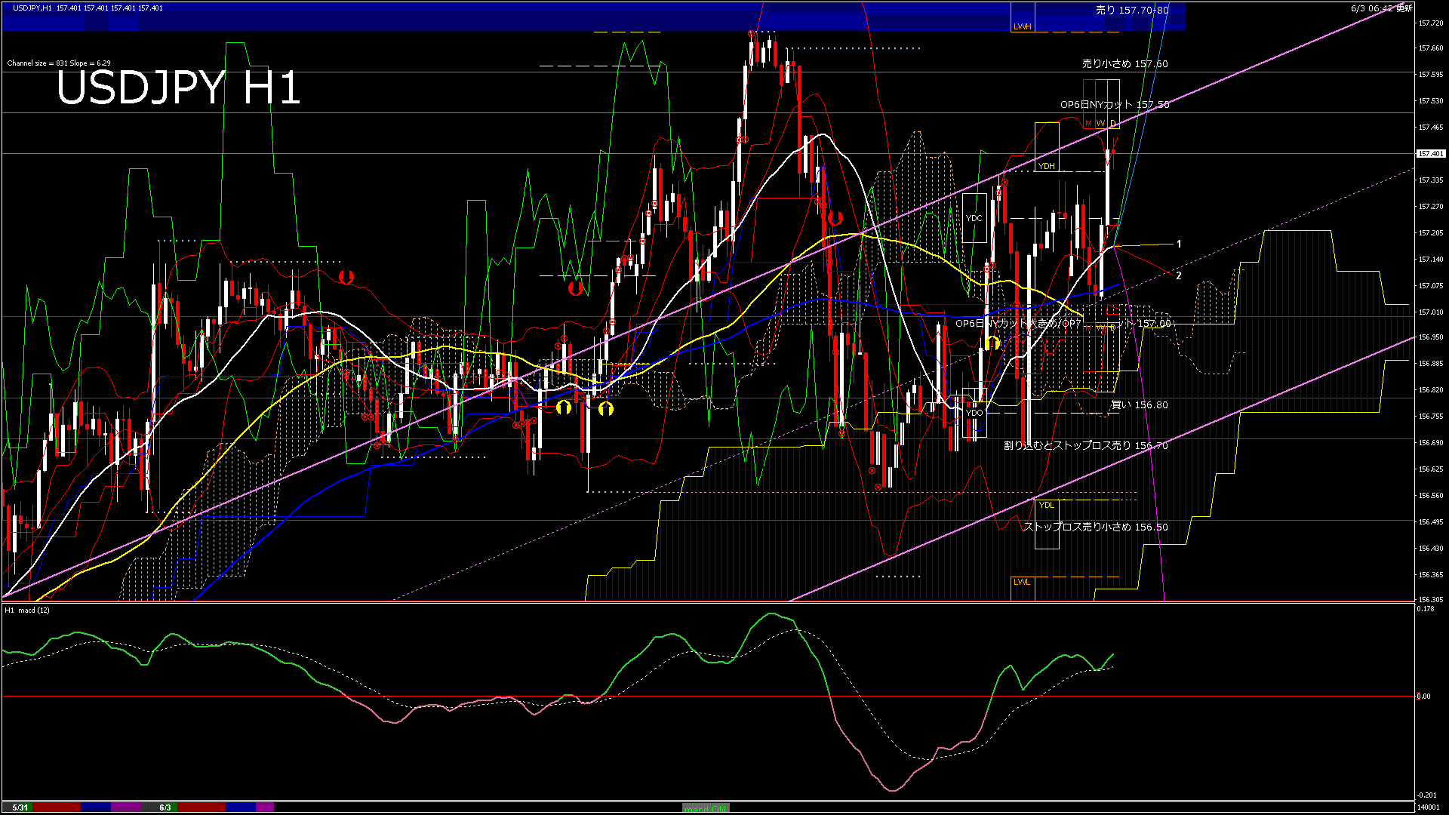Click the 5/31 date marker on timeline
Viewport: 1449px width, 815px height.
coord(20,807)
